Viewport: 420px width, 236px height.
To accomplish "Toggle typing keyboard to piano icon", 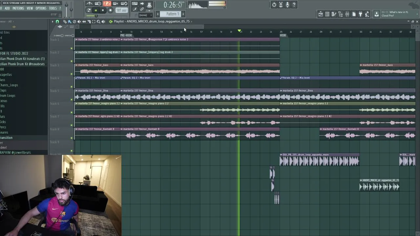I will pyautogui.click(x=135, y=4).
